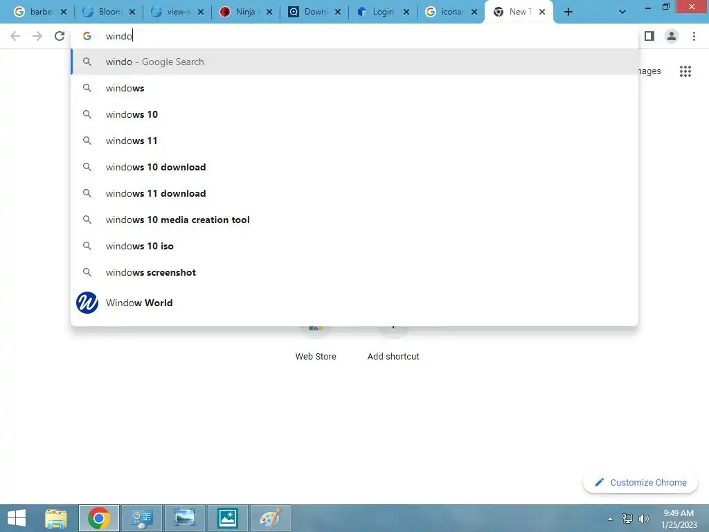
Task: Close the Ninja tab
Action: (269, 12)
